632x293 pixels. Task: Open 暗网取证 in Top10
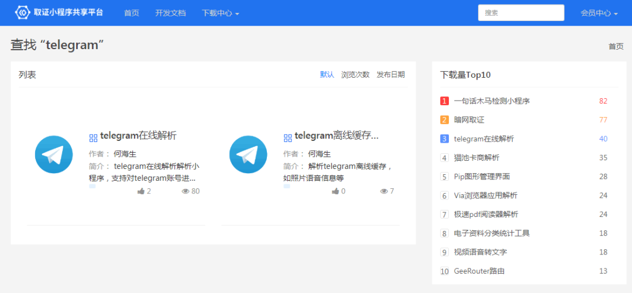pos(469,120)
